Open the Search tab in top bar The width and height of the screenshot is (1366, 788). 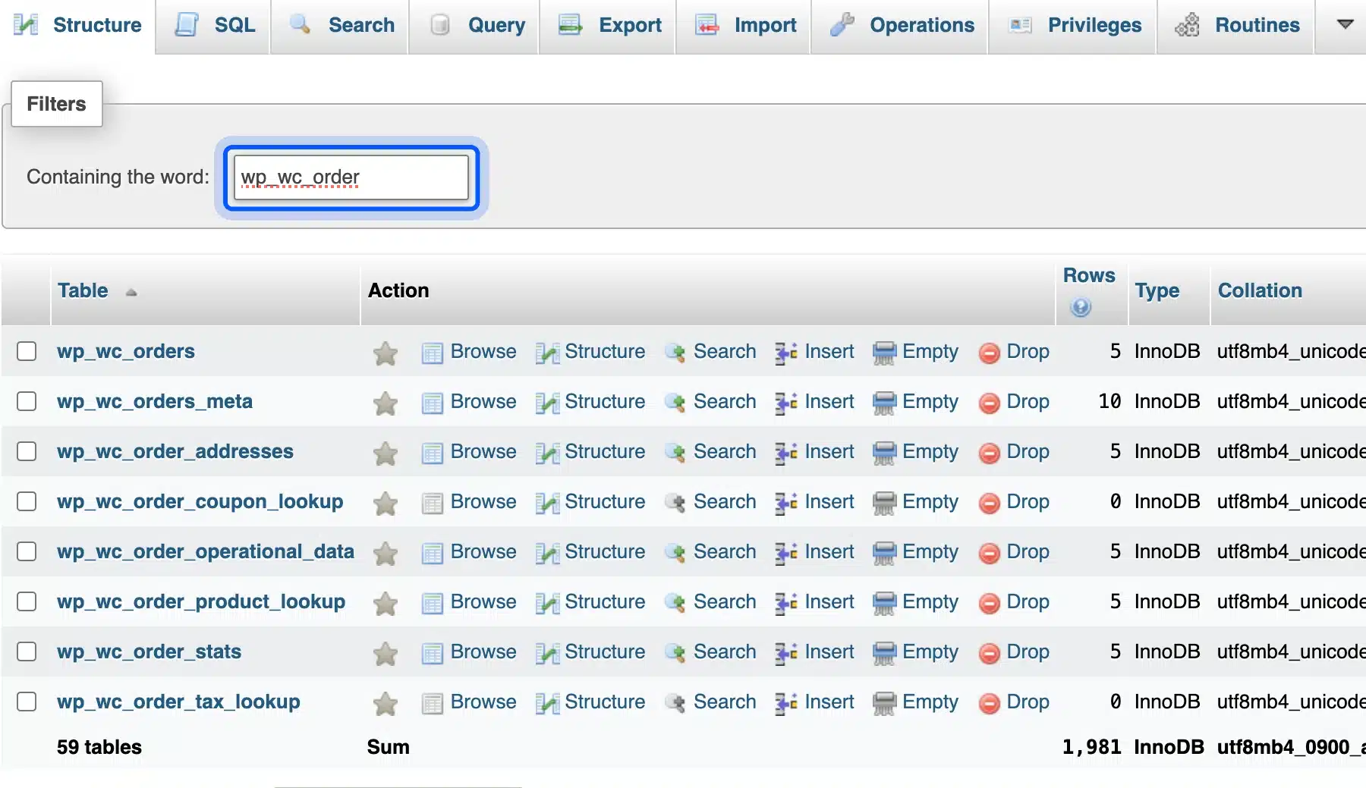pos(340,26)
